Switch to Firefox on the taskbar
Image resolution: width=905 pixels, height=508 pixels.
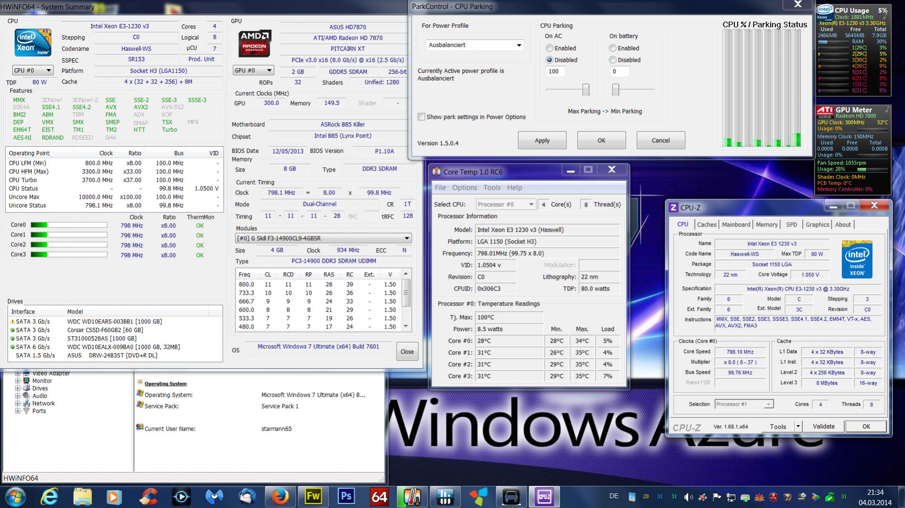(280, 497)
